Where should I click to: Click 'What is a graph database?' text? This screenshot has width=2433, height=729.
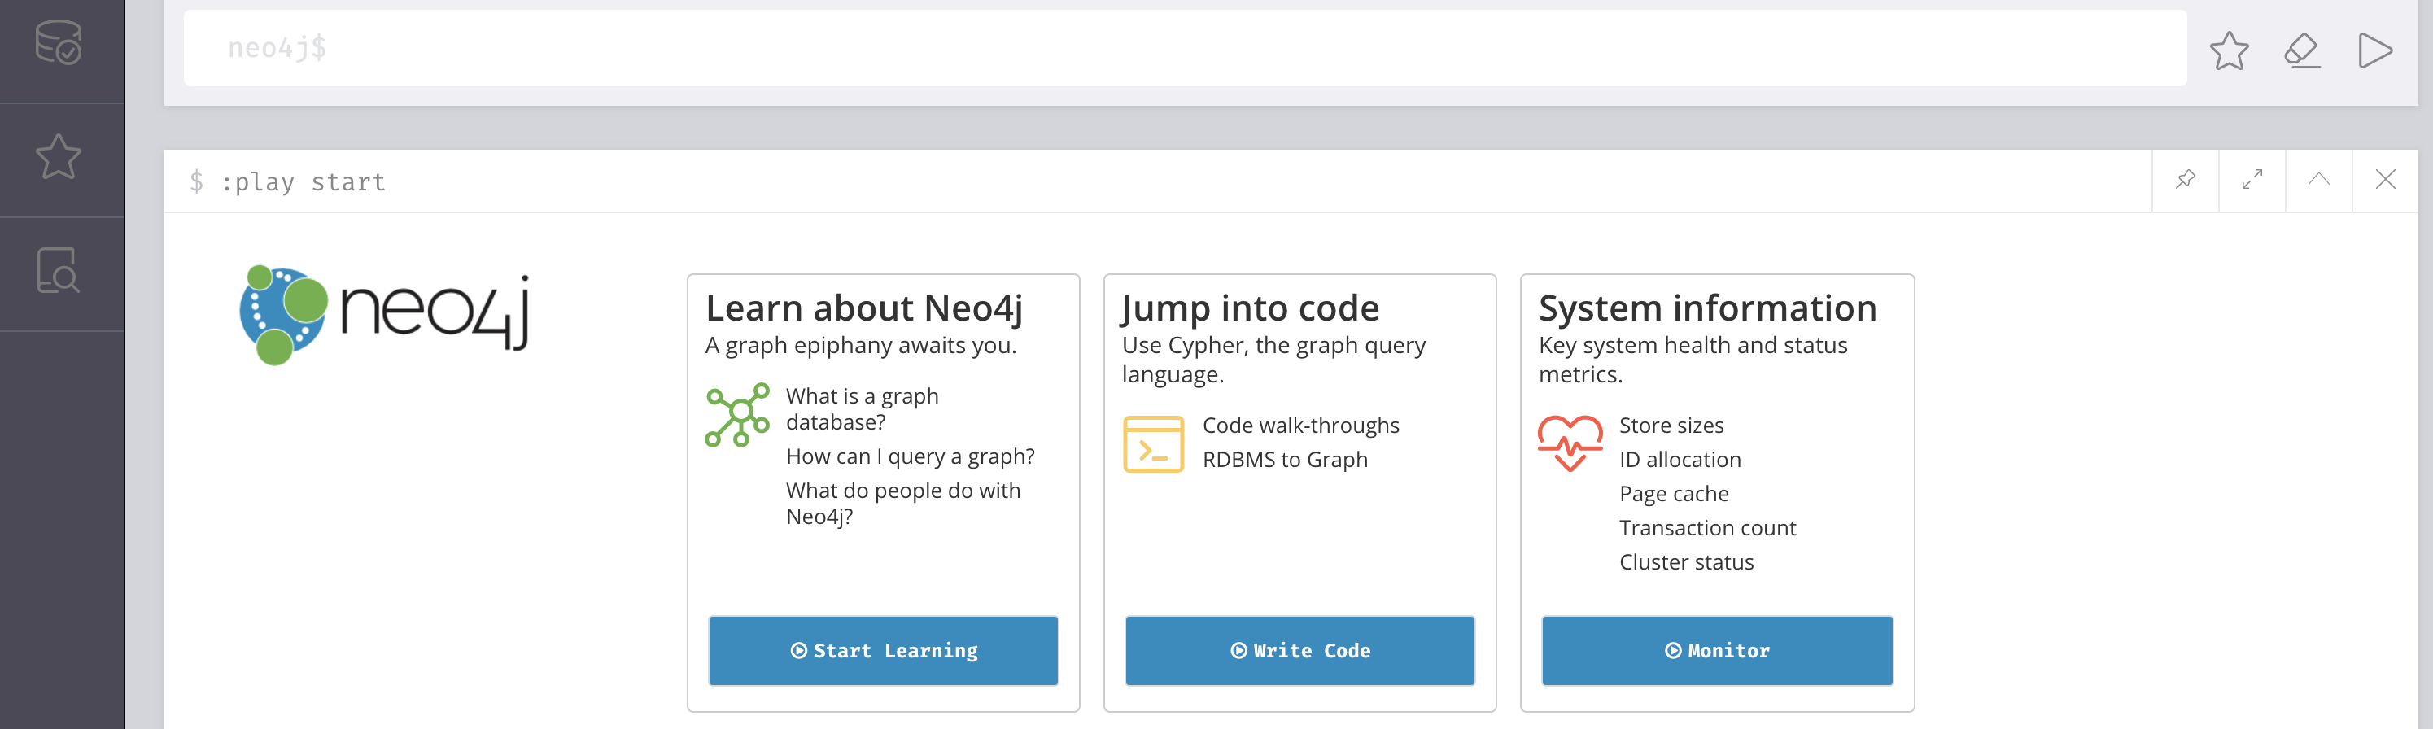[x=863, y=409]
